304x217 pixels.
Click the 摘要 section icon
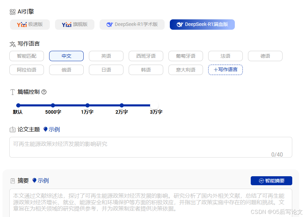12,181
